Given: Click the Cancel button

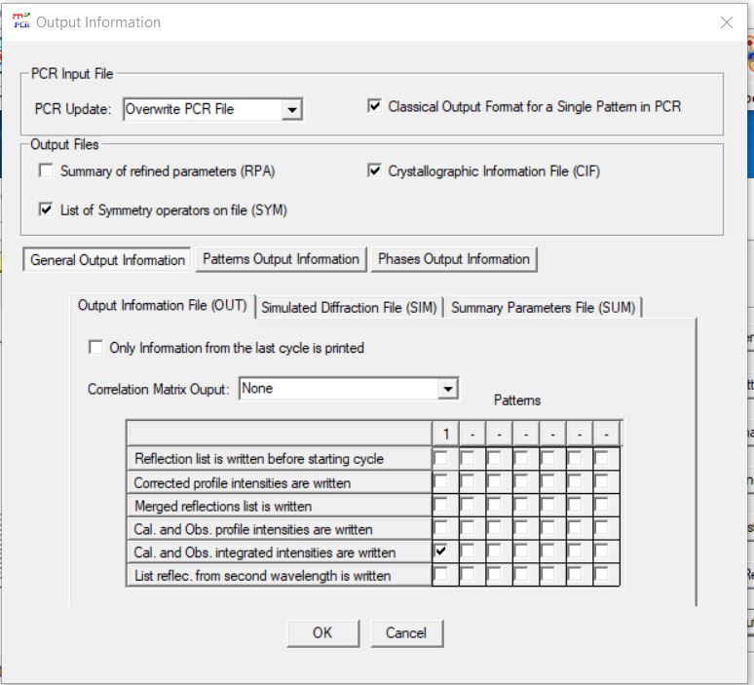Looking at the screenshot, I should pyautogui.click(x=406, y=632).
